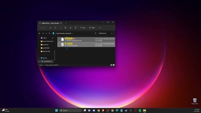
Task: Select the search result located in System32\en-US
Action: (86, 40)
